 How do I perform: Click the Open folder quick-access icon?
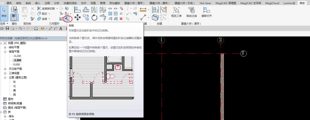tap(3, 29)
